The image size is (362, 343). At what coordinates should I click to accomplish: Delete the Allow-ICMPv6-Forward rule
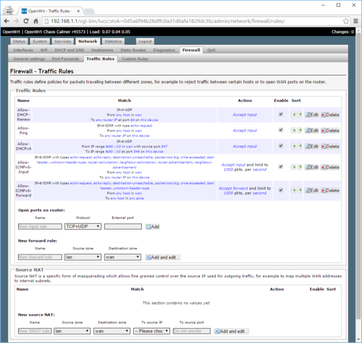pos(330,190)
